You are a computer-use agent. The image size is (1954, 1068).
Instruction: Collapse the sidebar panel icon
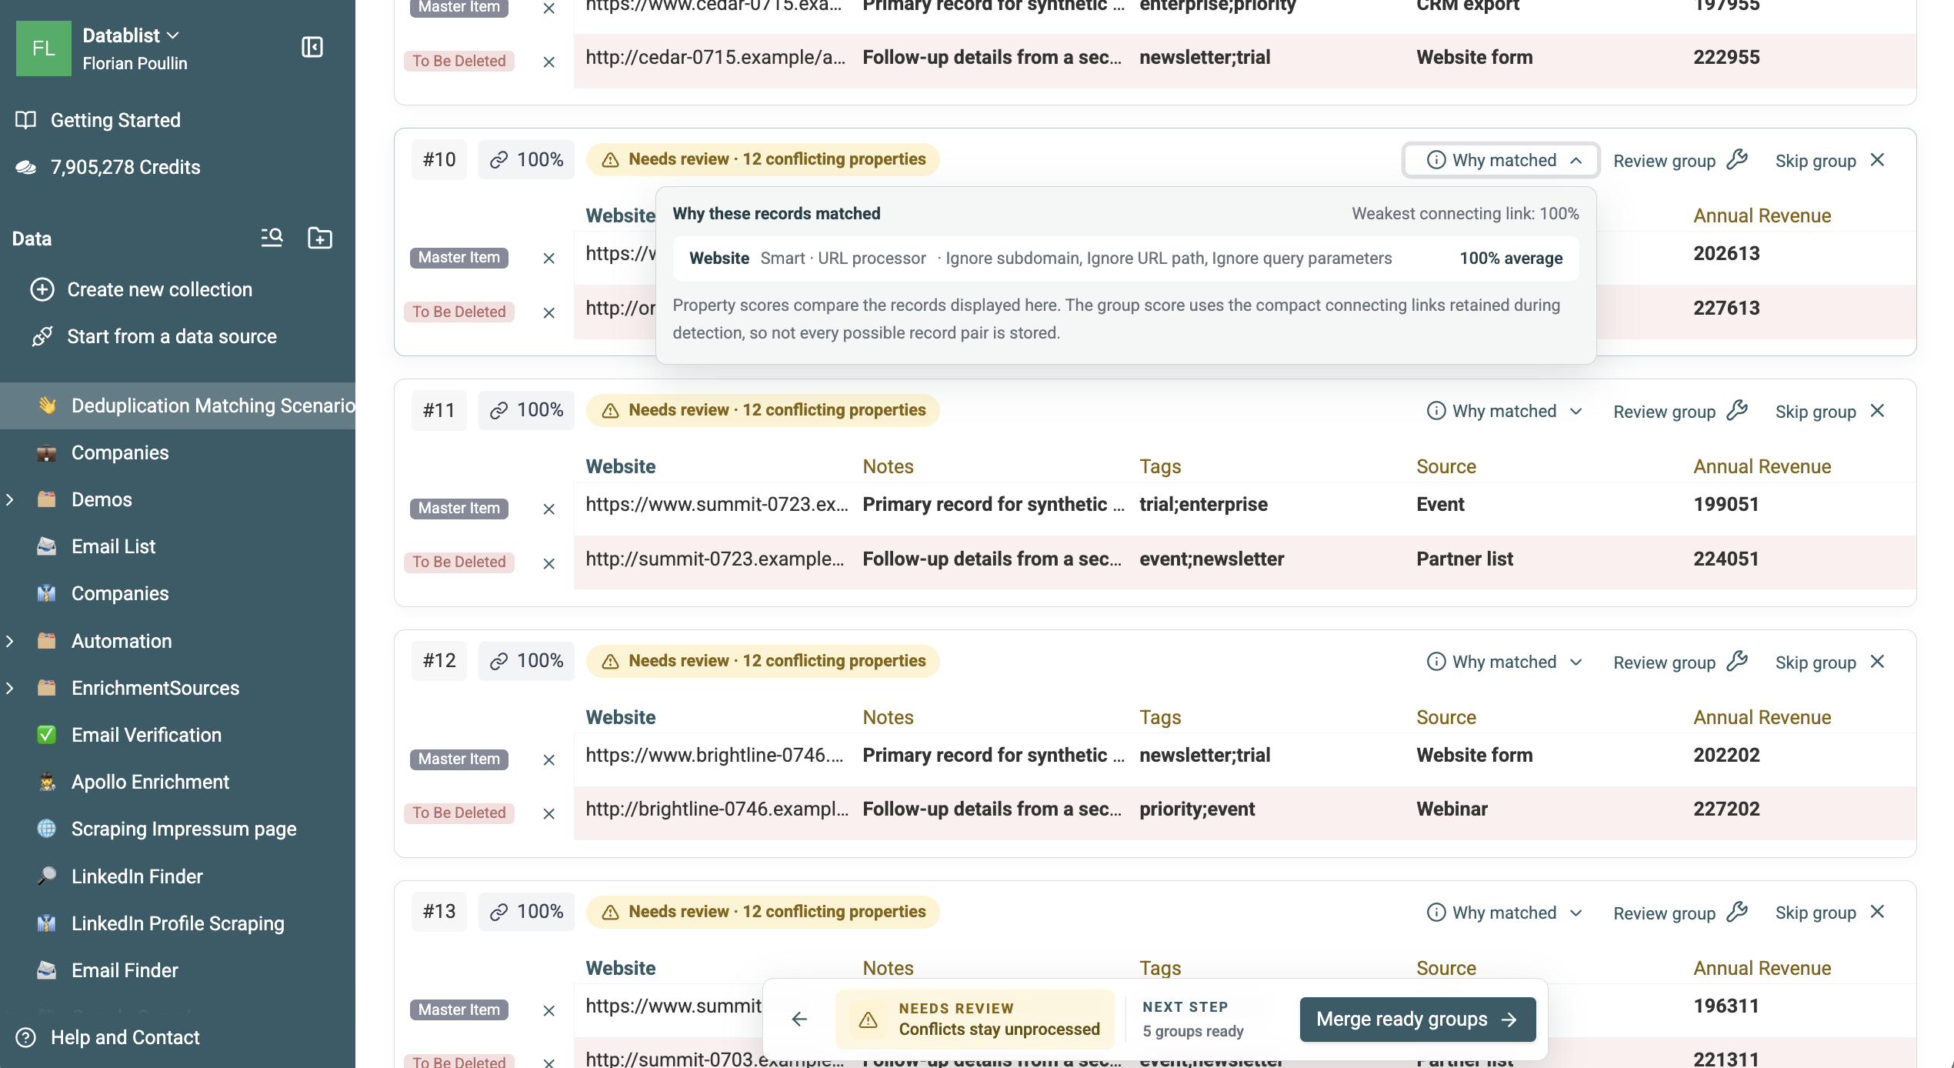pos(312,48)
